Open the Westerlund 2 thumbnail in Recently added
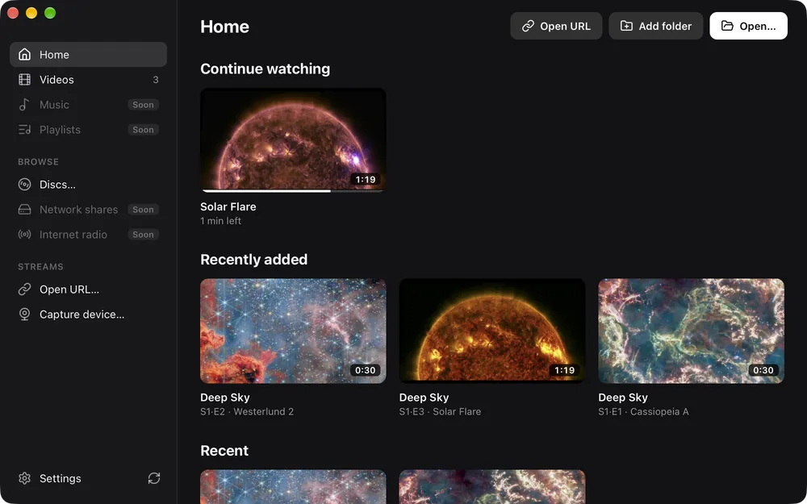This screenshot has width=807, height=504. click(x=293, y=331)
